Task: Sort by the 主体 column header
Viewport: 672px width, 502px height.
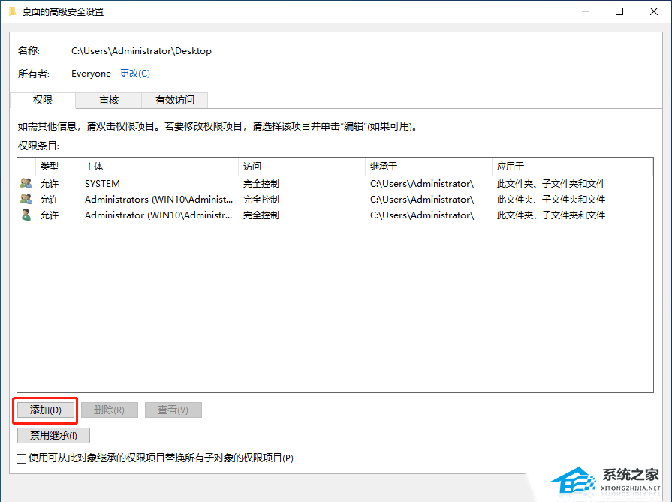Action: tap(159, 166)
